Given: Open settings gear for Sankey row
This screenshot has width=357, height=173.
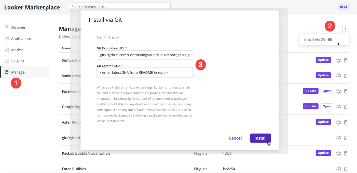Looking at the screenshot, I should pyautogui.click(x=338, y=76).
